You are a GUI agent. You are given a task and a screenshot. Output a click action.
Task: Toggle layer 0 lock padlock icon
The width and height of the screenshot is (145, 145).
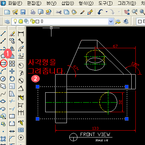coord(33,21)
